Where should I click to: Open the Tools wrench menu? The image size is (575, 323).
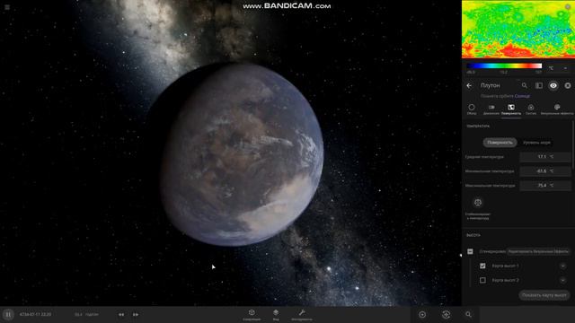click(302, 314)
